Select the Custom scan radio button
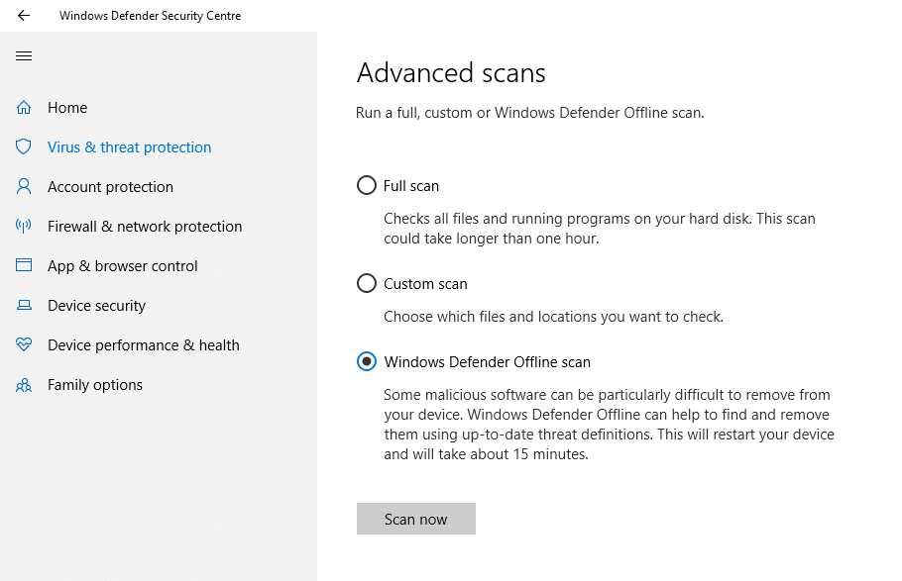Viewport: 902px width, 581px height. point(367,283)
